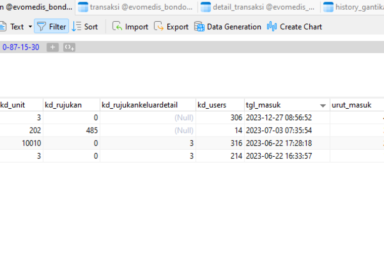Add a filter group with parentheses button
384x263 pixels.
(69, 47)
